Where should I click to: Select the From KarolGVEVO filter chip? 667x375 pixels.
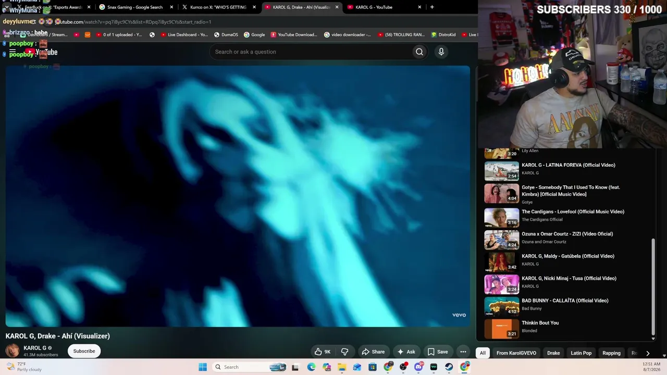pos(516,353)
